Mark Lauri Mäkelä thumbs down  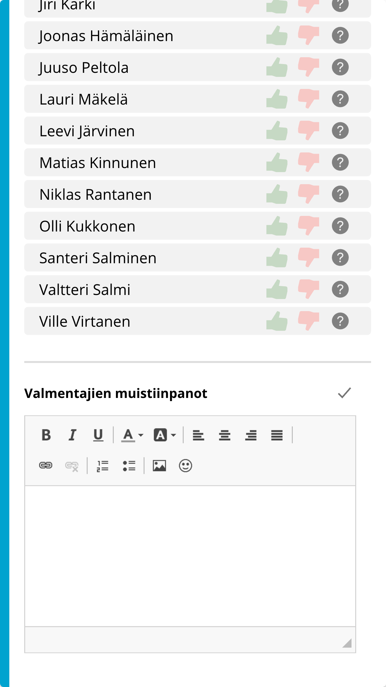[308, 99]
